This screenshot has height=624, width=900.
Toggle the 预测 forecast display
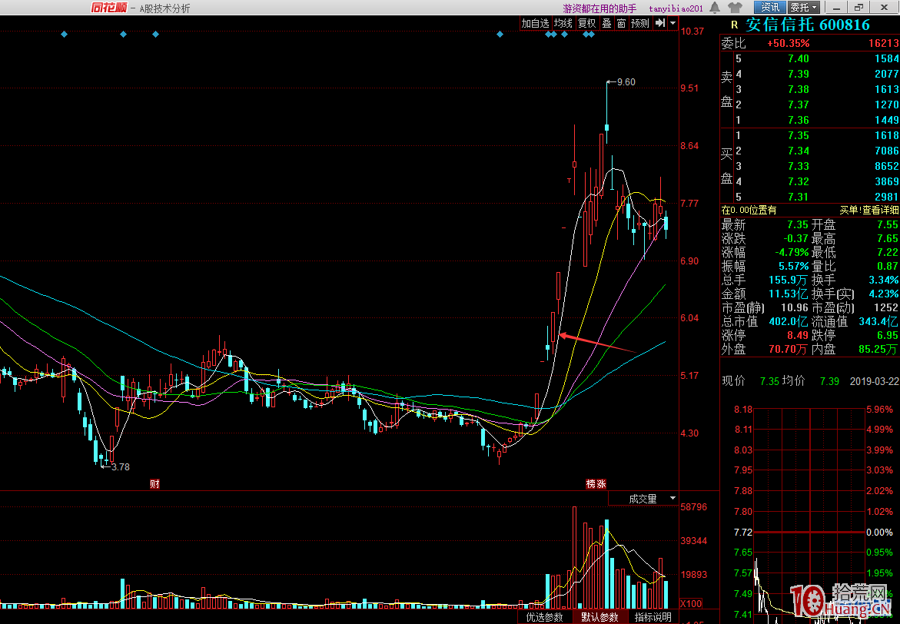point(640,23)
